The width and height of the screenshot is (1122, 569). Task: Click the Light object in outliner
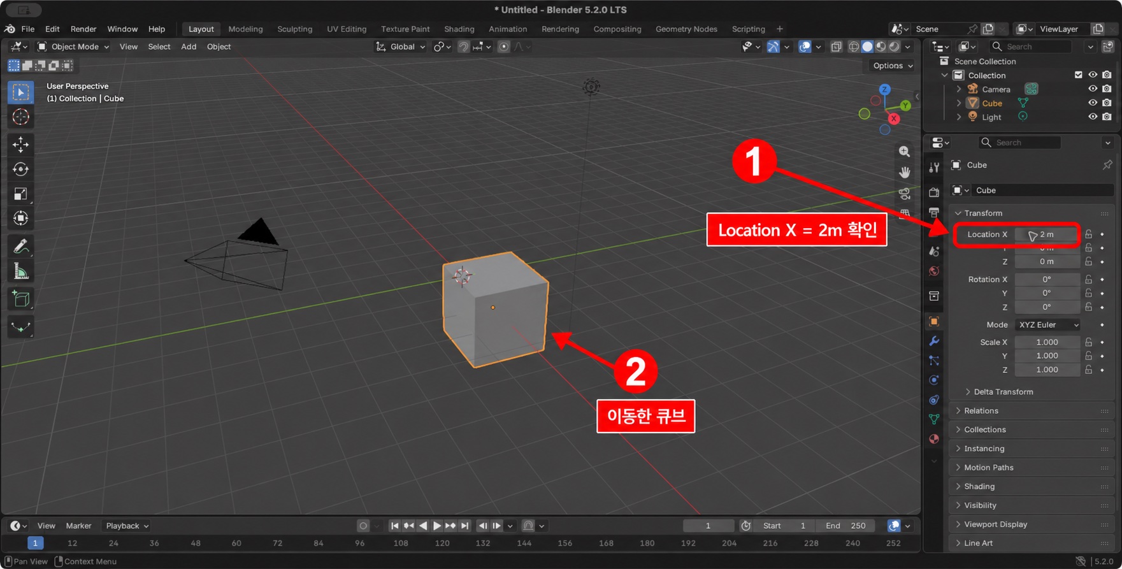tap(991, 117)
